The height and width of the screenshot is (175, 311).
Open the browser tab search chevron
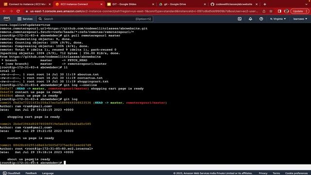tap(307, 4)
